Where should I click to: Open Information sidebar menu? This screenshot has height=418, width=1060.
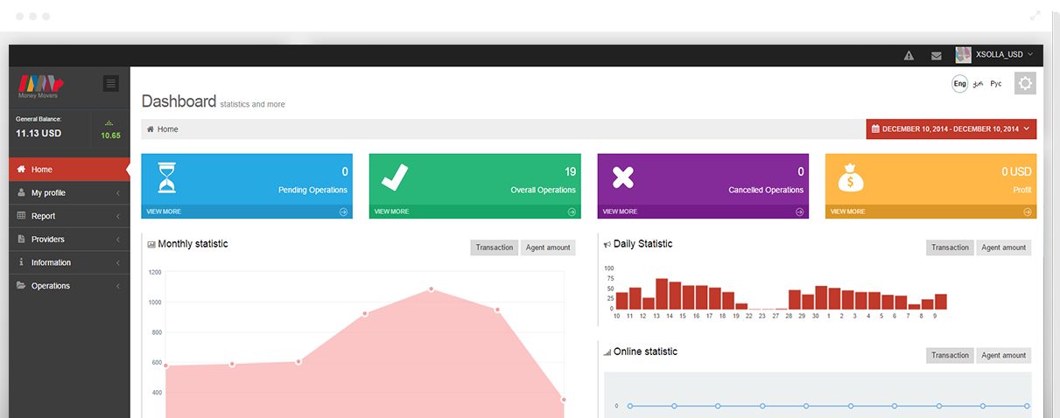tap(69, 262)
